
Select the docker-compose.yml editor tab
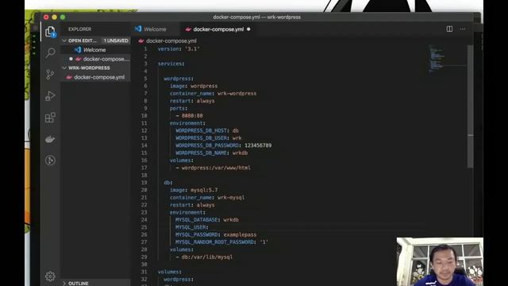pos(218,29)
